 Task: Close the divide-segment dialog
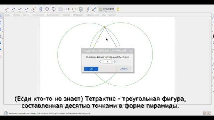click(131, 51)
